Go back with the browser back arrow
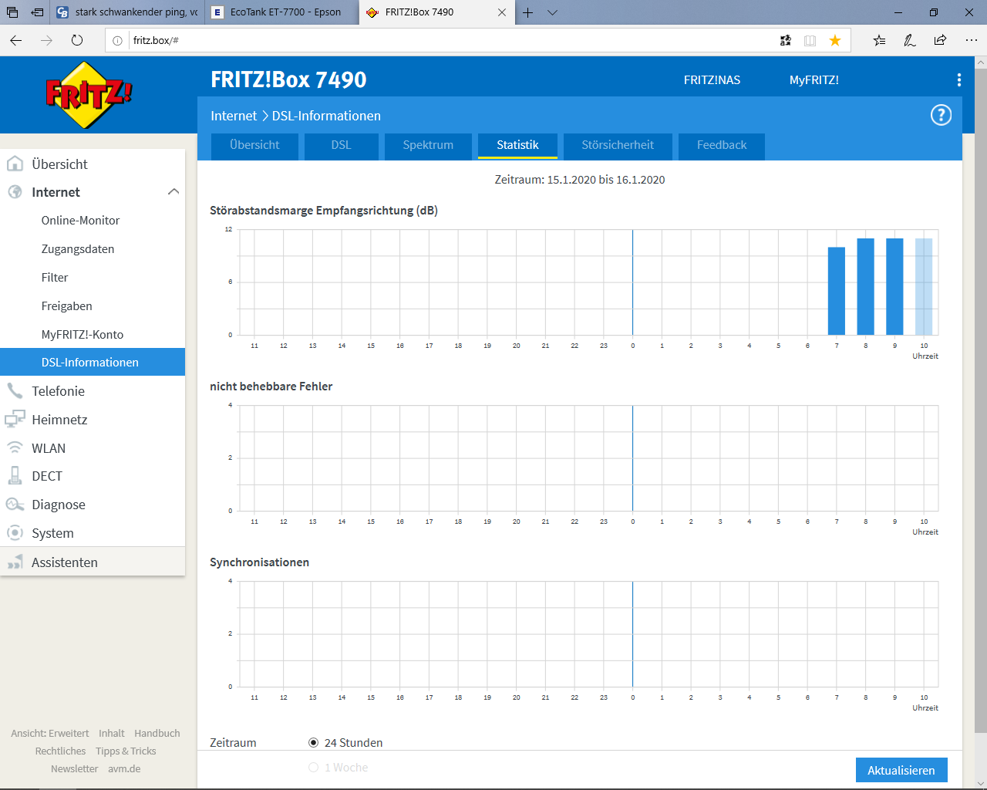987x790 pixels. coord(16,40)
